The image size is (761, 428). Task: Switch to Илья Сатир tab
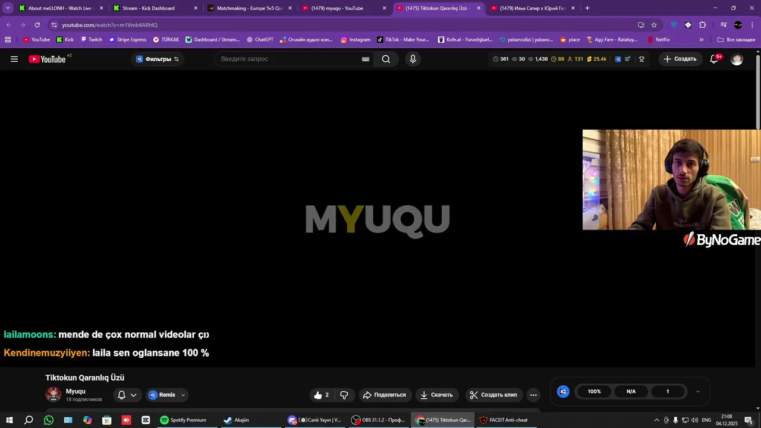[x=533, y=8]
